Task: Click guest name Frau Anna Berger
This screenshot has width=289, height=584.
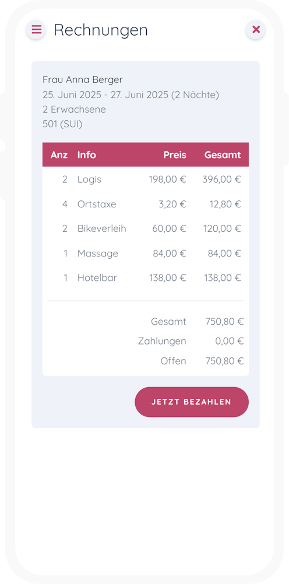Action: (83, 79)
